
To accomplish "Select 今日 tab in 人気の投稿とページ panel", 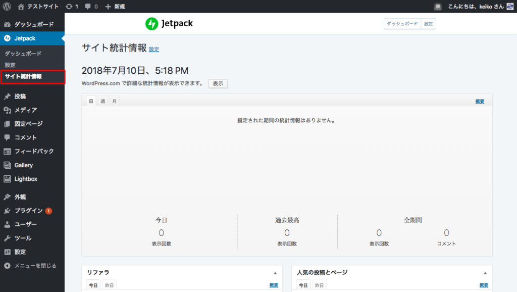I will (x=303, y=285).
